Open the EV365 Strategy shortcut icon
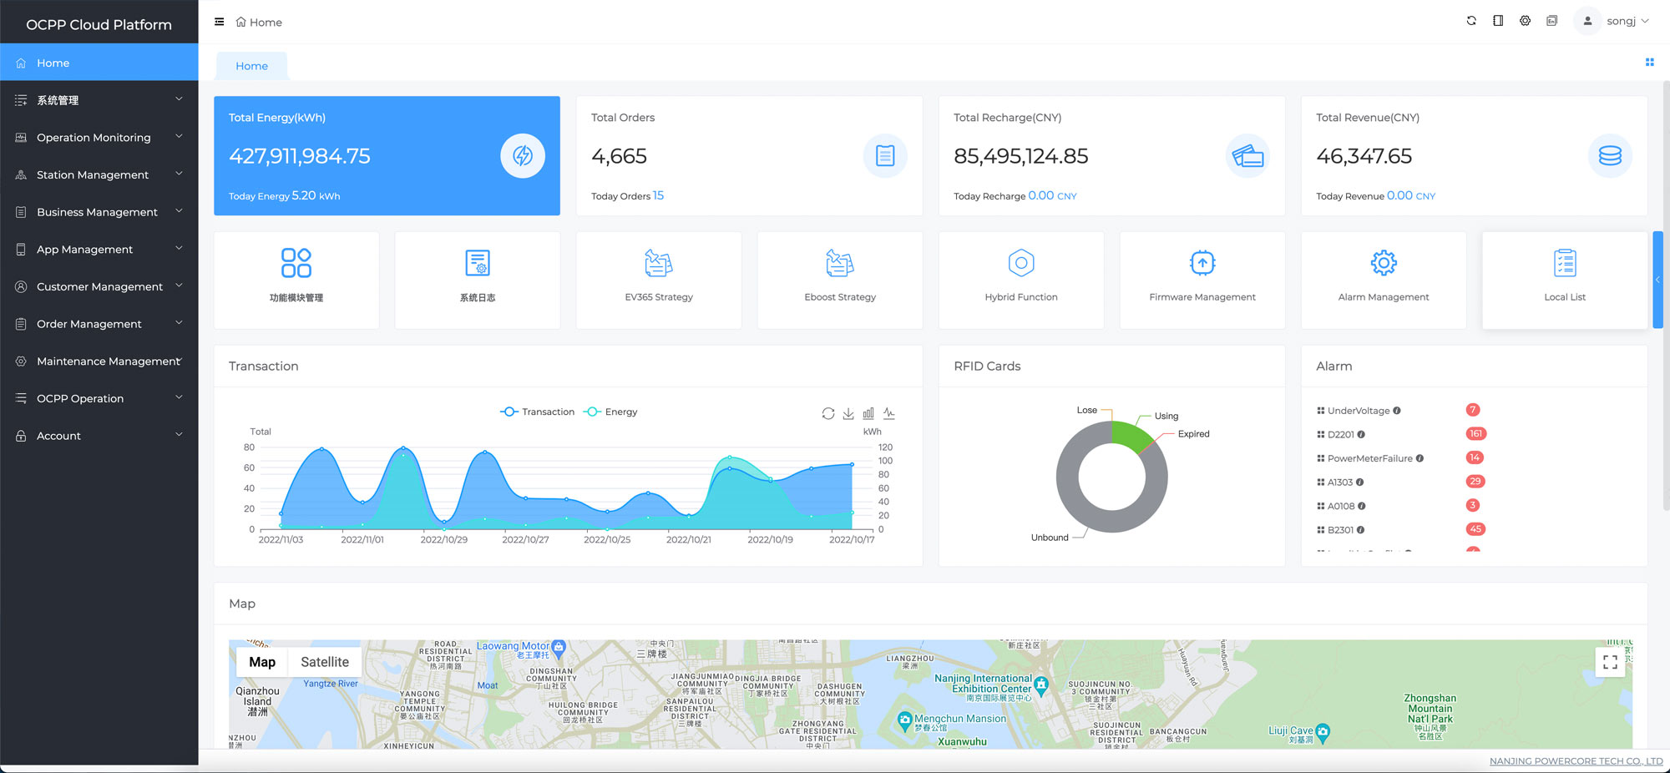The width and height of the screenshot is (1670, 773). coord(658,264)
